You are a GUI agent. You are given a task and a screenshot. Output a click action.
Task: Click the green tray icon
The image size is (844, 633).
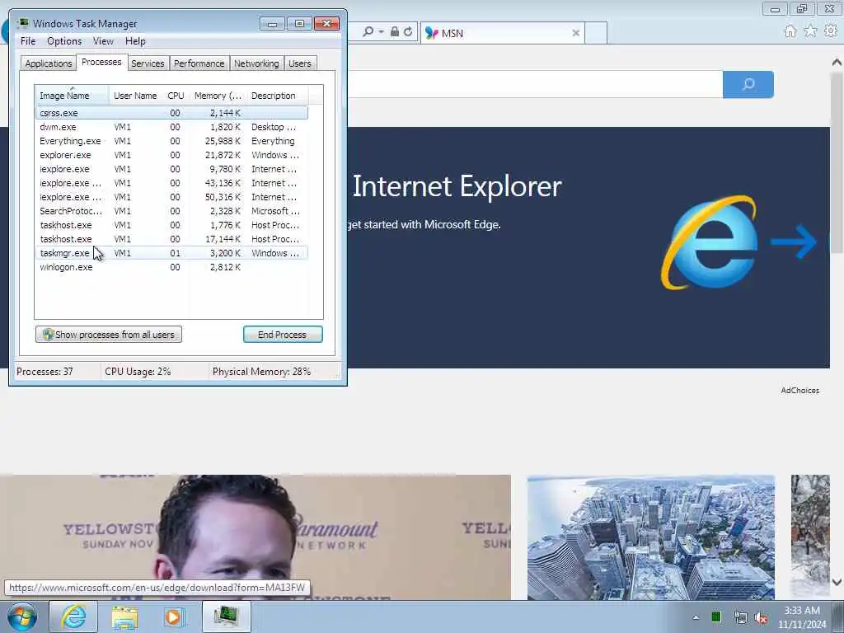[x=716, y=617]
